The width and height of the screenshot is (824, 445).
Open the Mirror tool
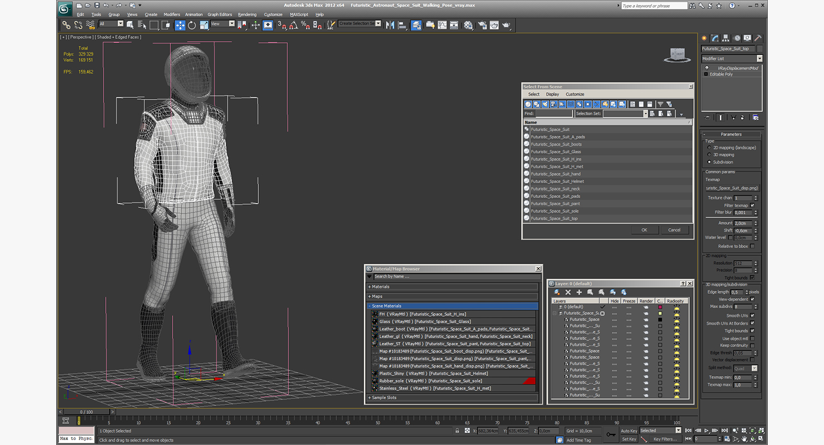(x=390, y=25)
